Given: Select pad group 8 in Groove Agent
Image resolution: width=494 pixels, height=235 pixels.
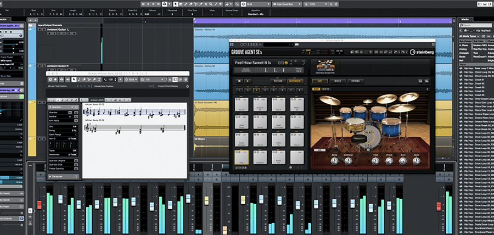Looking at the screenshot, I should point(300,90).
